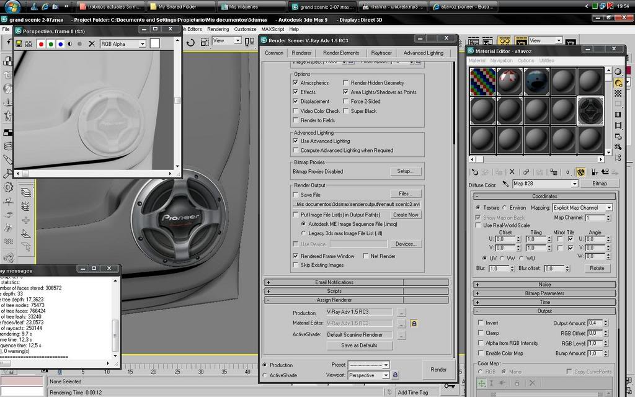Toggle the green channel in the frame window
Screen dimensions: 635x397
[51, 44]
